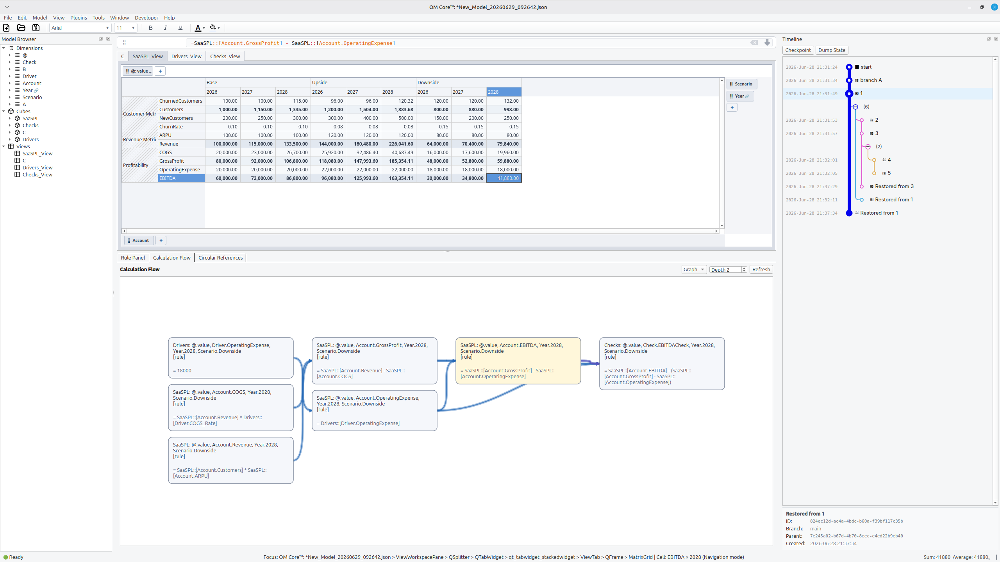This screenshot has height=562, width=1000.
Task: Switch to the Checks View tab
Action: [225, 56]
